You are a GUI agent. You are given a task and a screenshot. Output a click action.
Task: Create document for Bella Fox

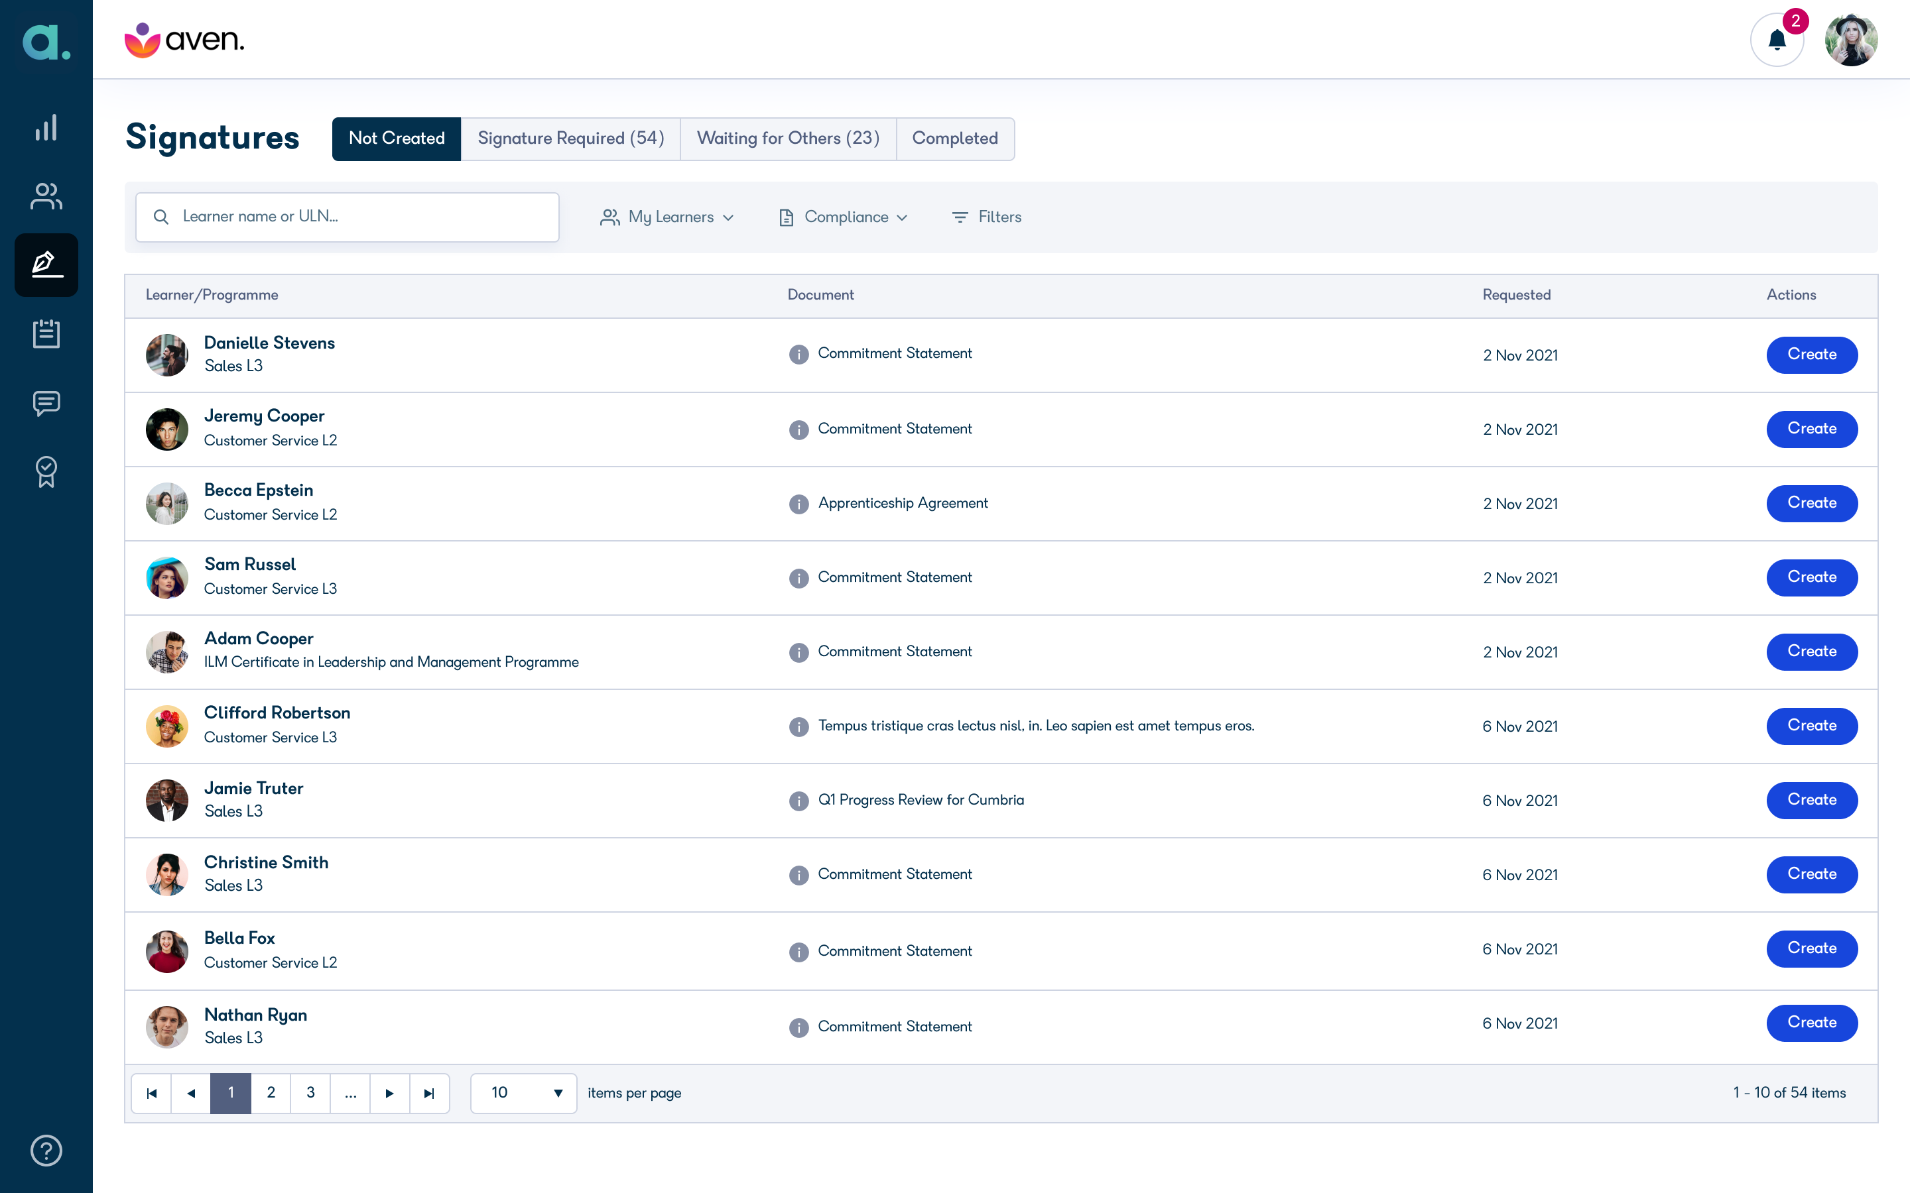(x=1811, y=948)
